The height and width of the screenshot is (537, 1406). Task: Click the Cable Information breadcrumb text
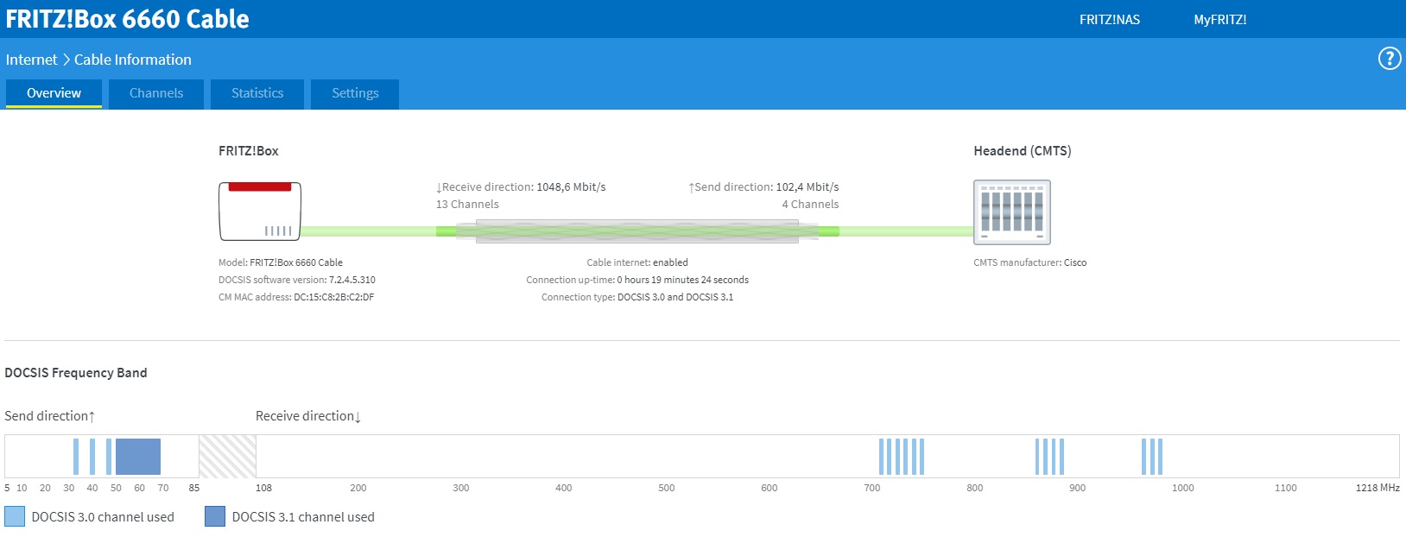coord(133,60)
